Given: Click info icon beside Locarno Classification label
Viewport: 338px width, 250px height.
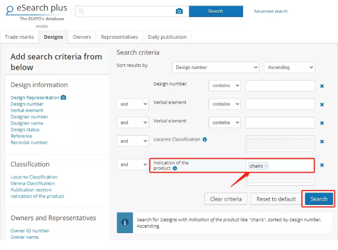Looking at the screenshot, I should [205, 140].
